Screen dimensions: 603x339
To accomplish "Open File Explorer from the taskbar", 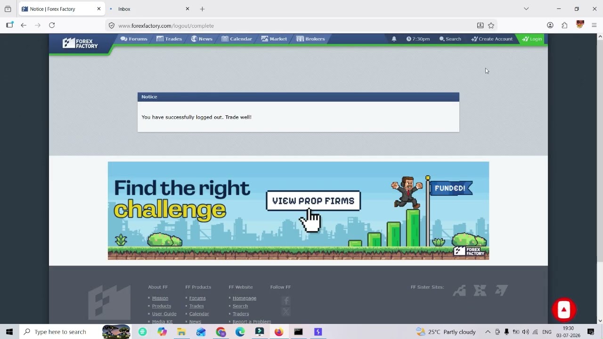I will [181, 332].
